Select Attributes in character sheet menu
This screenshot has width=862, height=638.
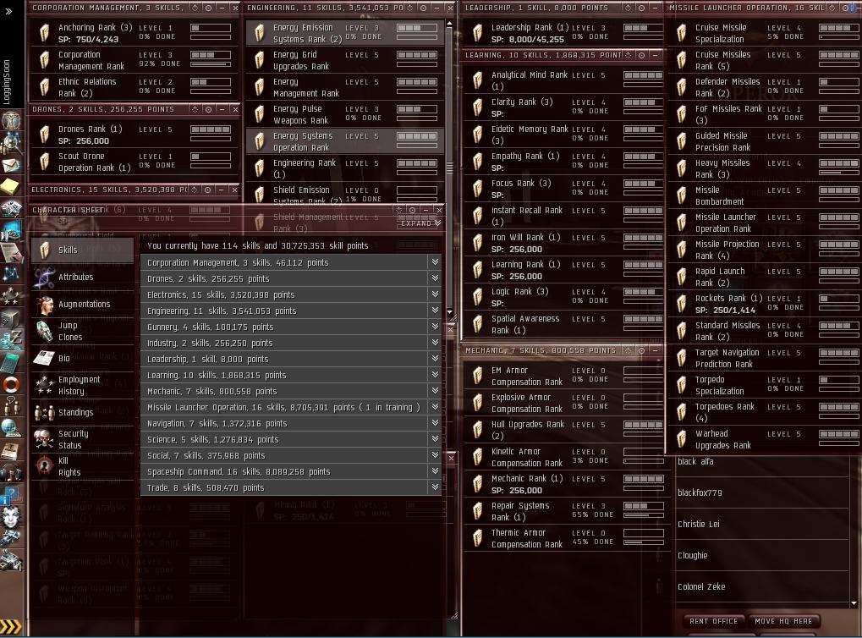point(82,277)
